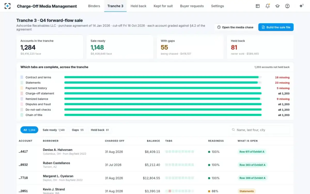Open the user profile icon
This screenshot has width=310, height=194.
coord(287,6)
